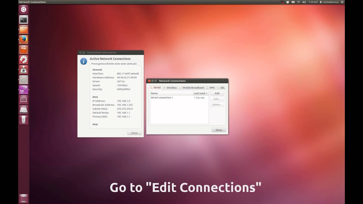Sort by the Last Used column header
The width and height of the screenshot is (363, 204).
pos(201,93)
